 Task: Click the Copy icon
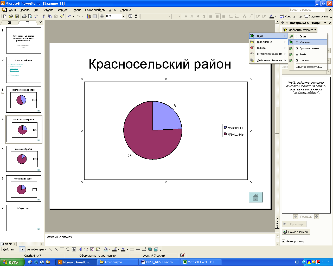pos(50,16)
